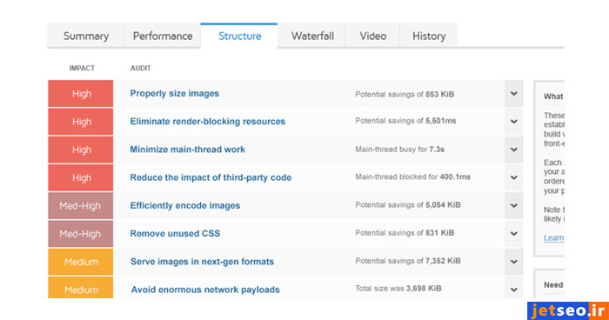The height and width of the screenshot is (320, 609).
Task: Open the History tab
Action: click(429, 36)
